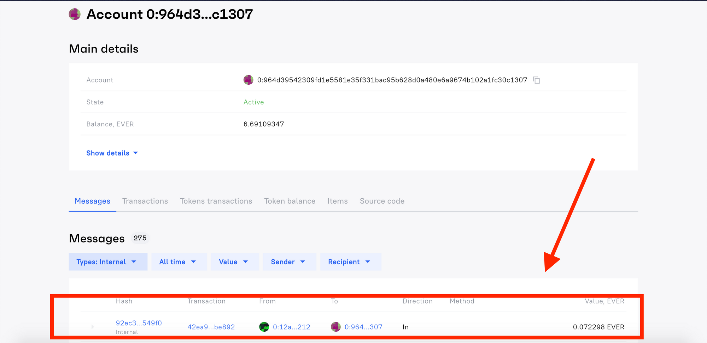Open the Source code tab

(382, 201)
